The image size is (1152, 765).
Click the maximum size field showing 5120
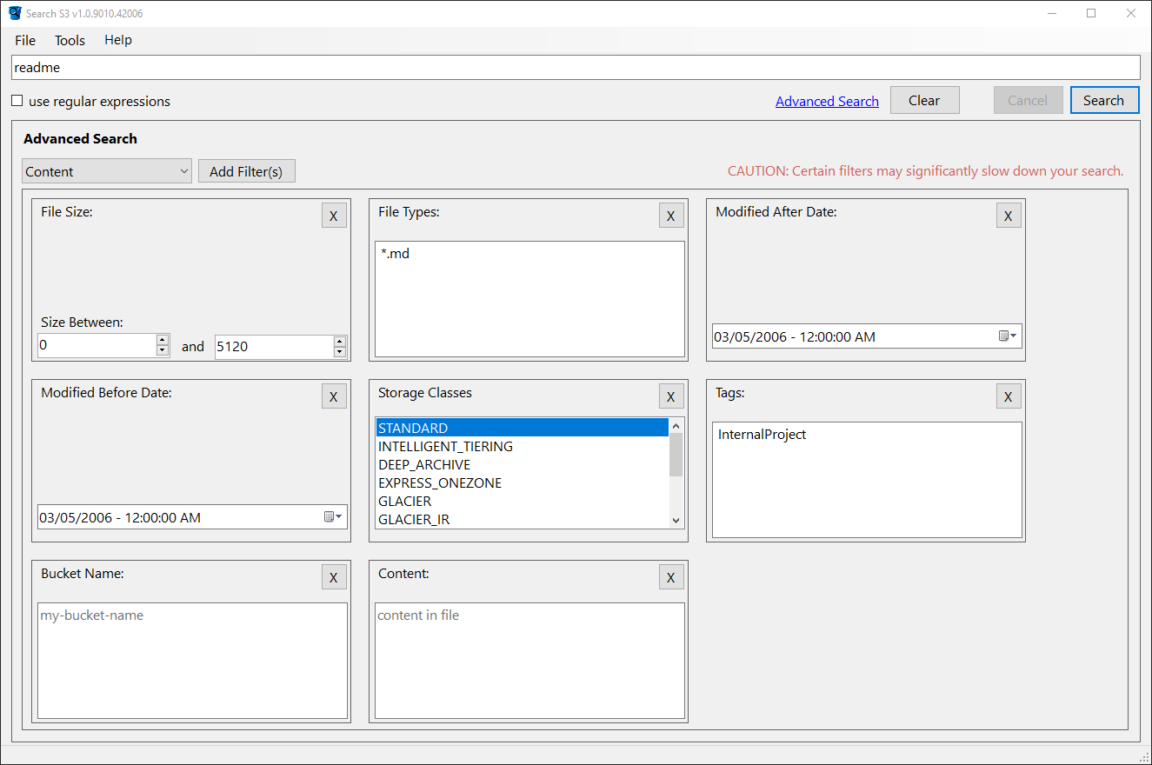pos(275,346)
